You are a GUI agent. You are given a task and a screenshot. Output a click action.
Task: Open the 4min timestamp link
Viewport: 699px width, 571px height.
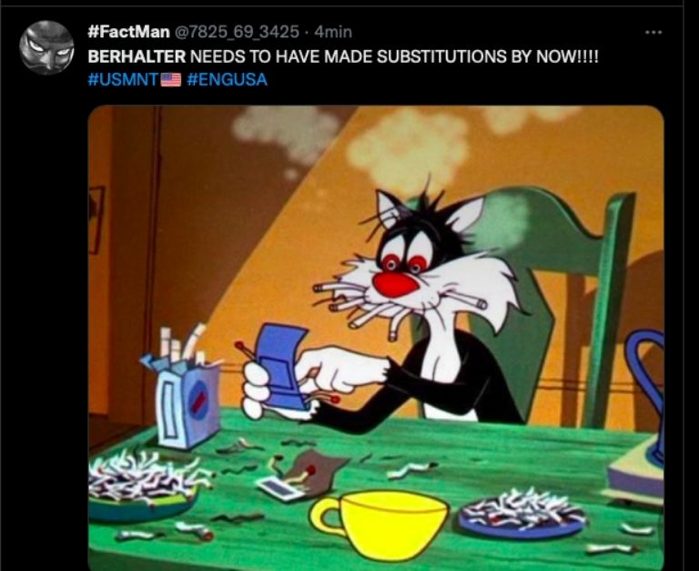coord(333,32)
